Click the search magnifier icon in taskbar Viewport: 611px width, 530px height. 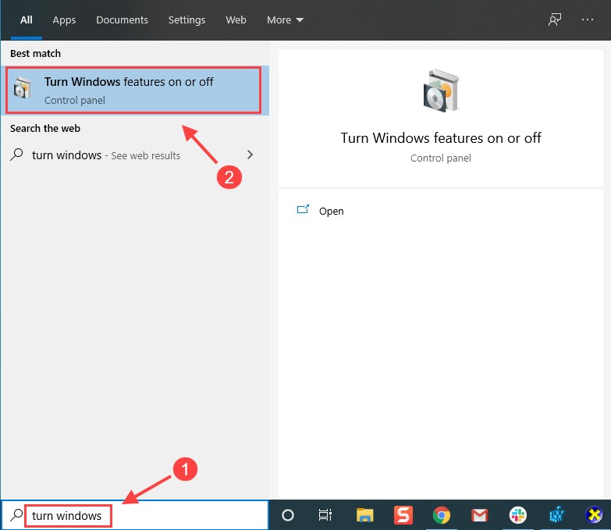click(16, 515)
